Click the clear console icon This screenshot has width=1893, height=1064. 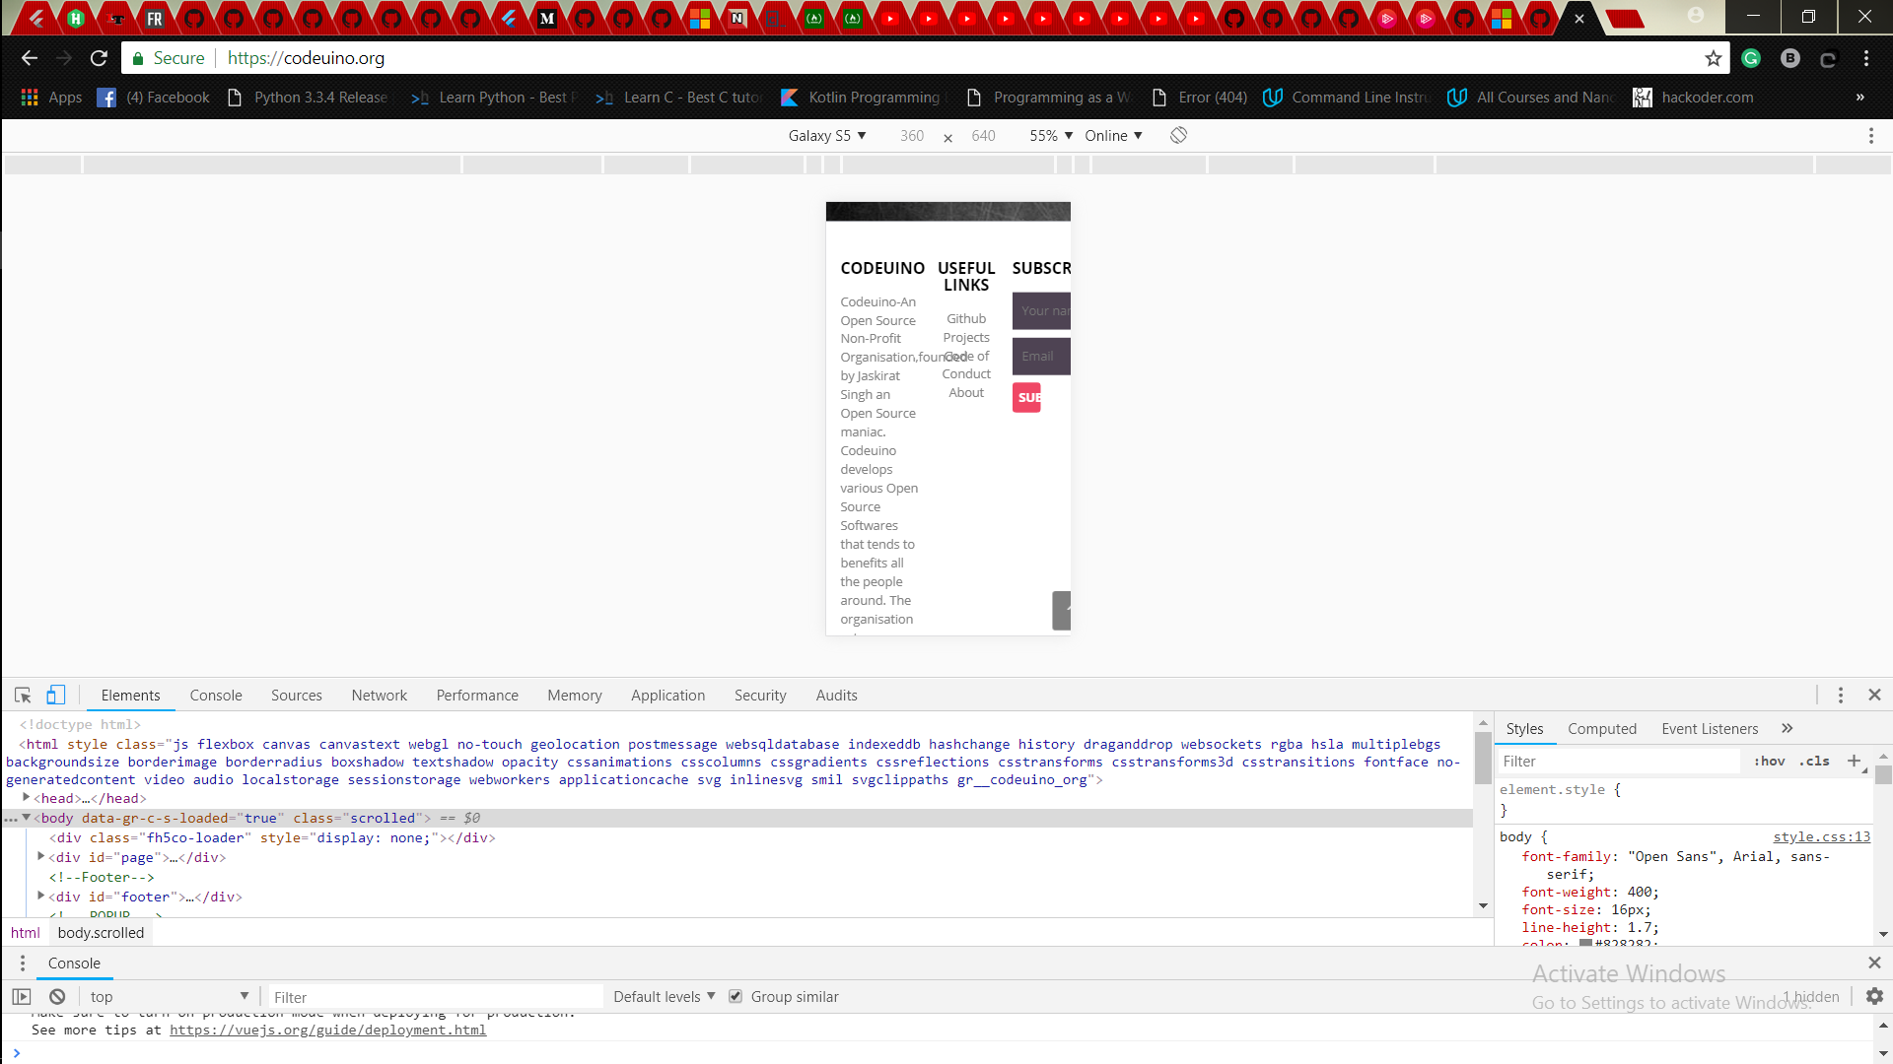(x=57, y=997)
